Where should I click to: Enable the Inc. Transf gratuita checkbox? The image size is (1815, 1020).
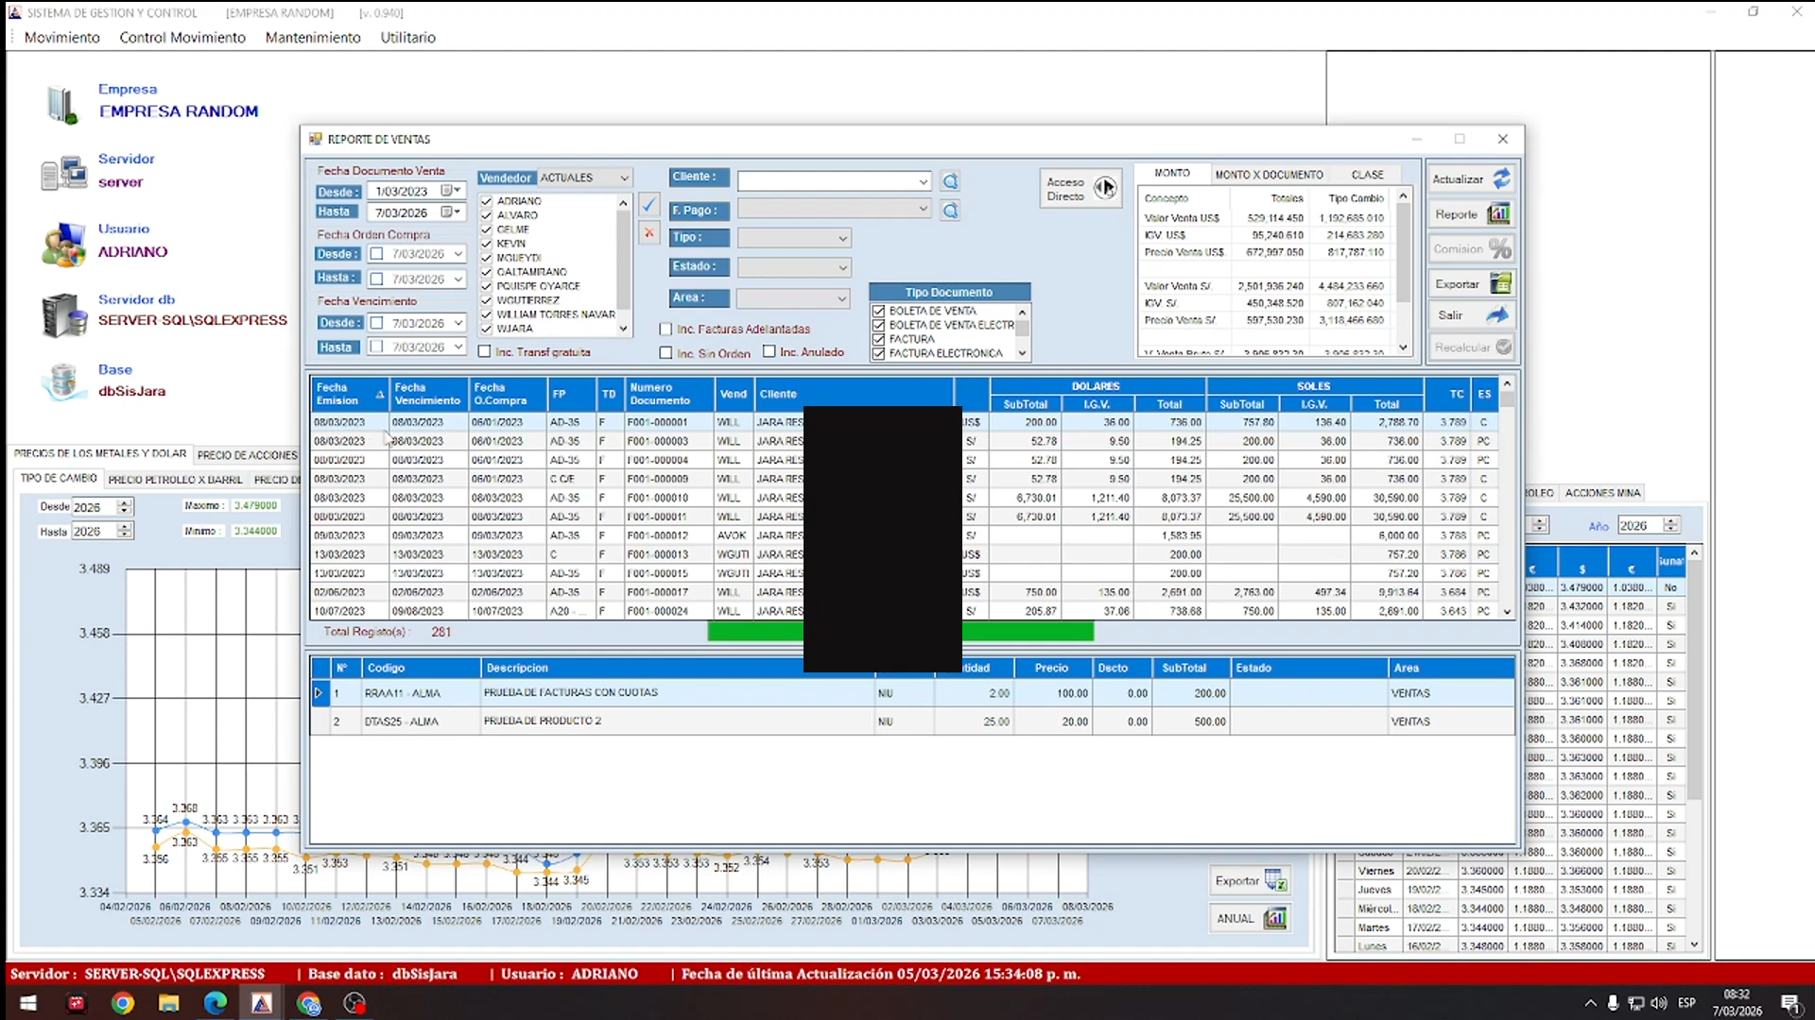tap(485, 351)
